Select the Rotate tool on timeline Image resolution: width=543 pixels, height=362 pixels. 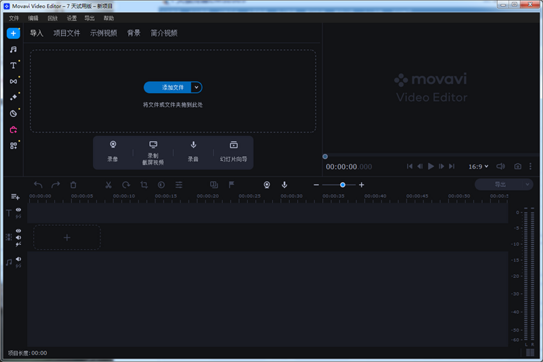click(126, 185)
